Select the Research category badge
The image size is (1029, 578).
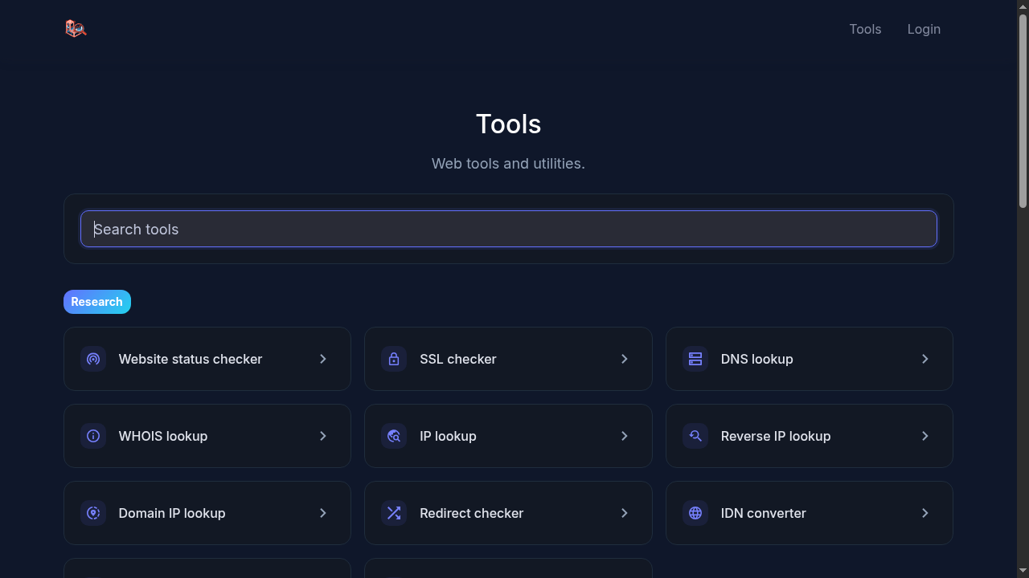pyautogui.click(x=97, y=302)
